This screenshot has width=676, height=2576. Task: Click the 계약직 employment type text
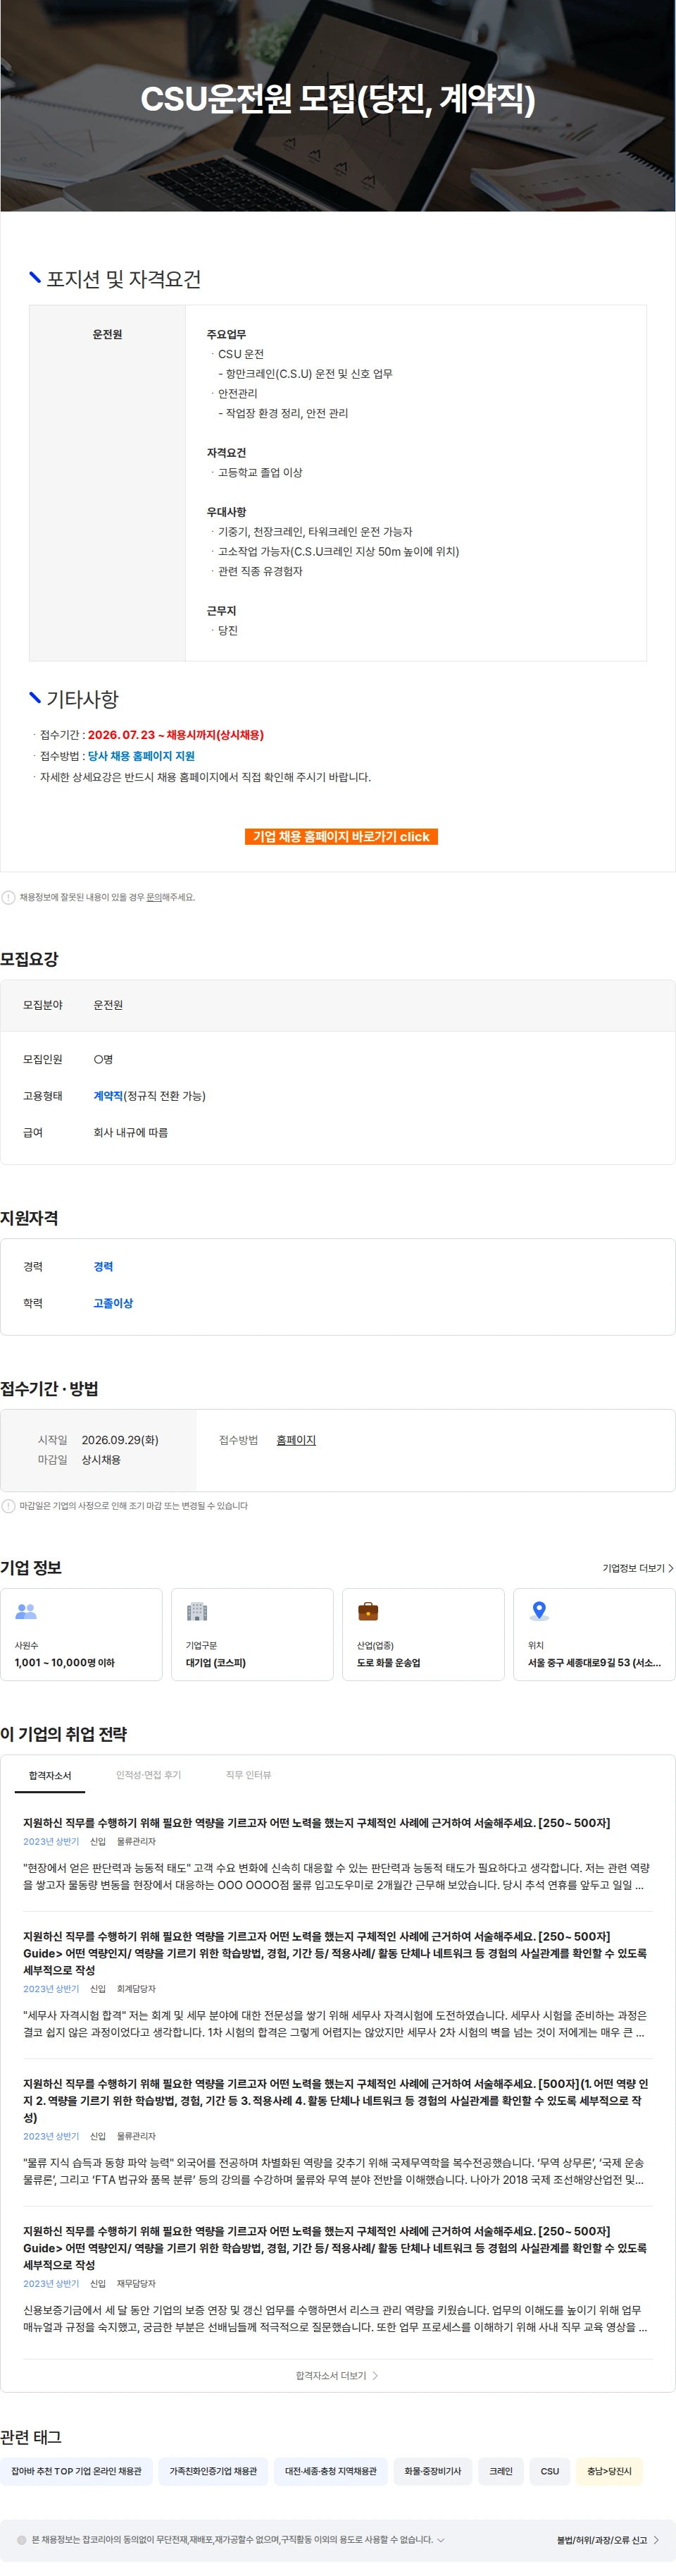[108, 1096]
